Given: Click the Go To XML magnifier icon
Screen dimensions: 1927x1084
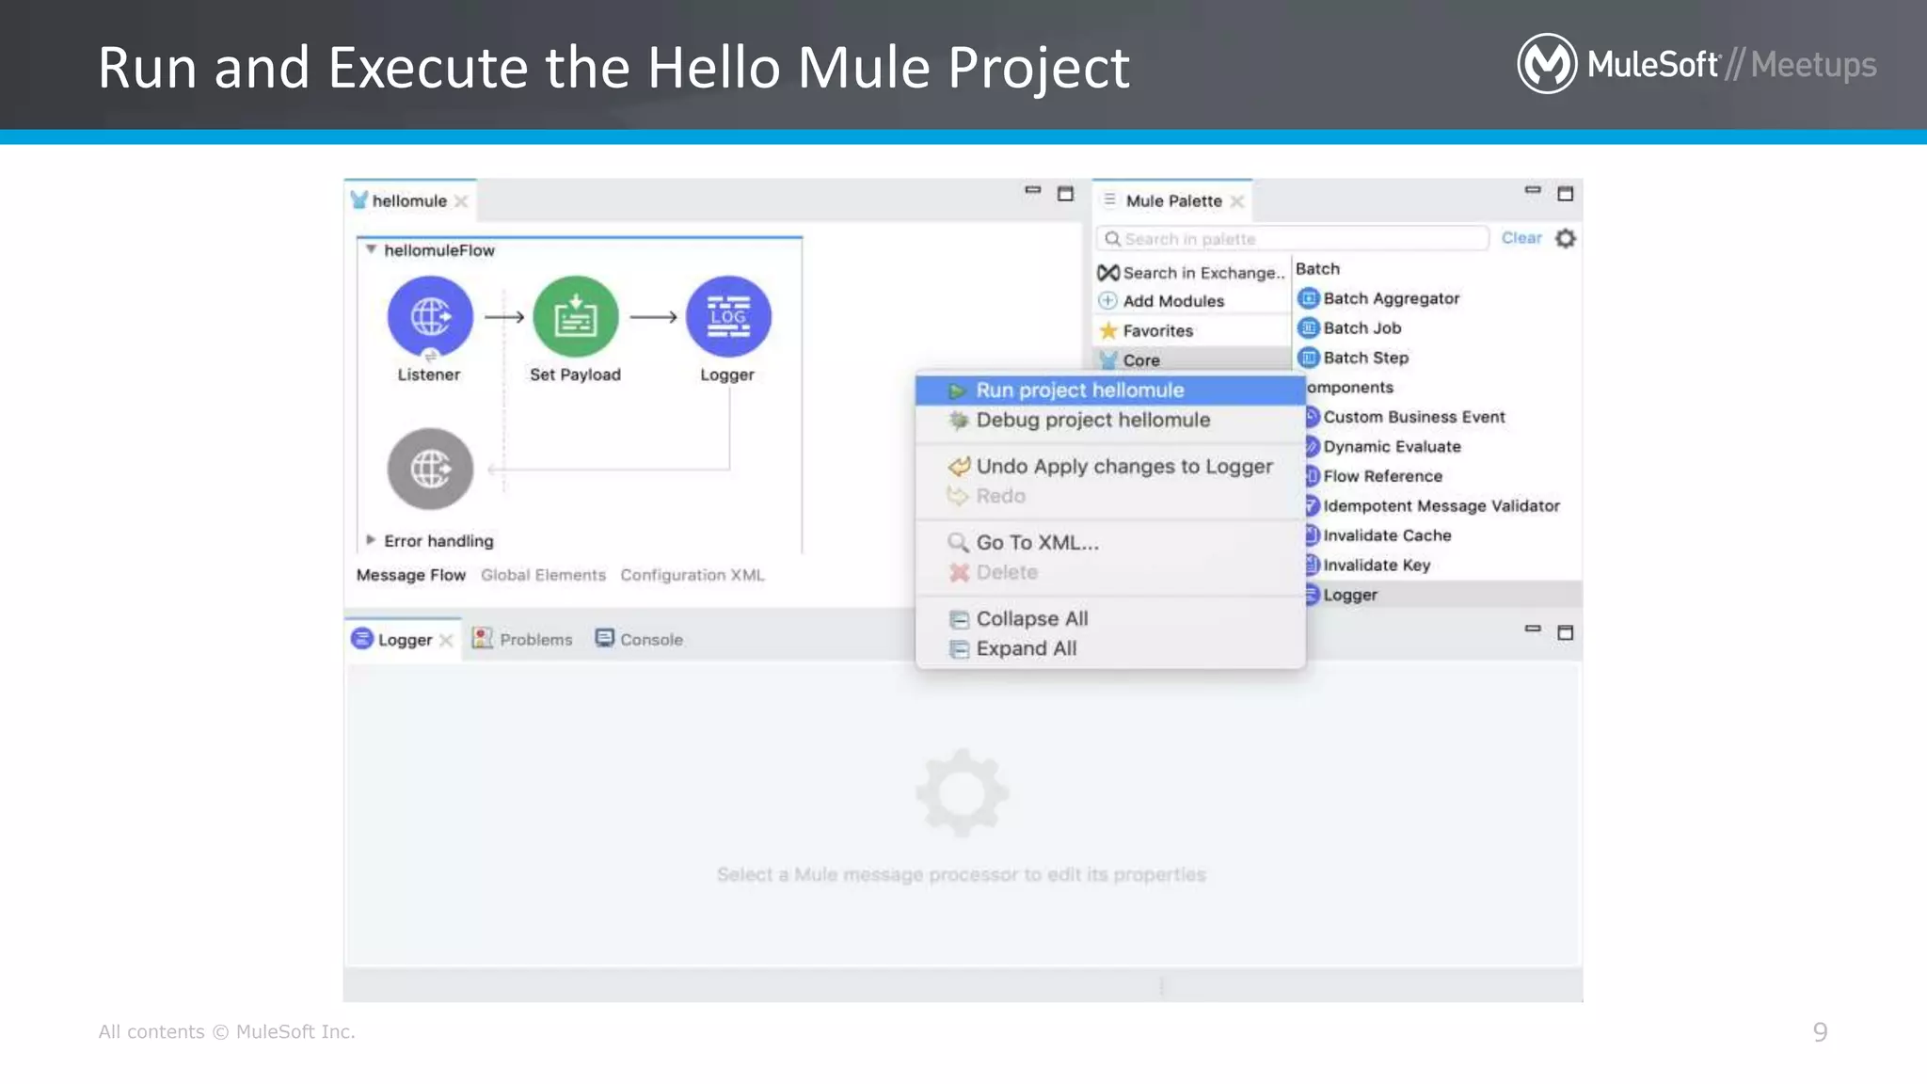Looking at the screenshot, I should [x=958, y=542].
